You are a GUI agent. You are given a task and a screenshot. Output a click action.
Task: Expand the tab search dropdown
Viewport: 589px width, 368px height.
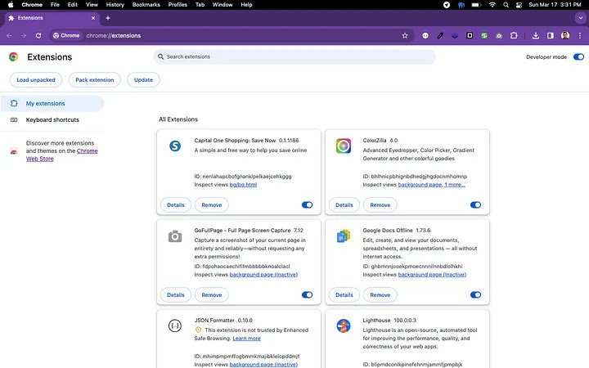click(580, 18)
